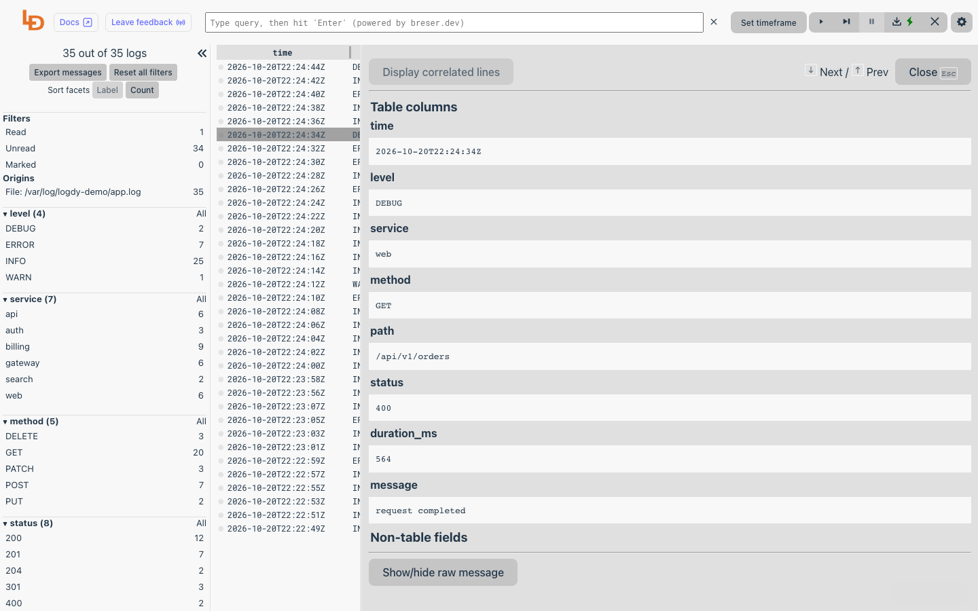Click the status dot on row 22:24:12Z
This screenshot has height=611, width=978.
tap(221, 284)
